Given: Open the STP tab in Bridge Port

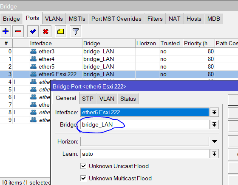Looking at the screenshot, I should [x=88, y=99].
